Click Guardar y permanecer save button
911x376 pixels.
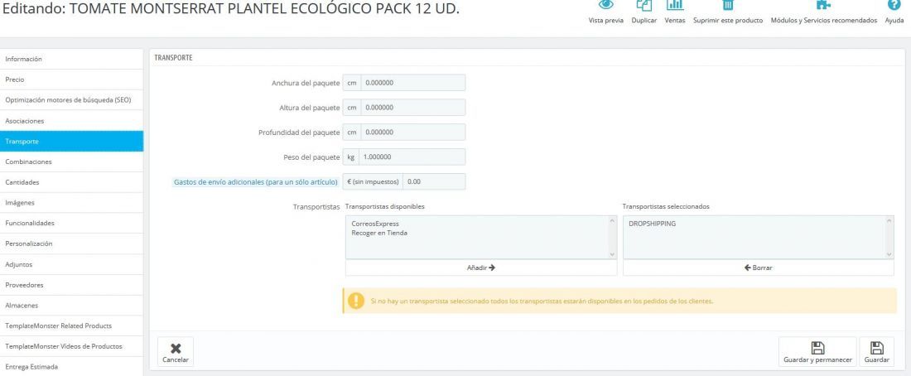coord(817,352)
